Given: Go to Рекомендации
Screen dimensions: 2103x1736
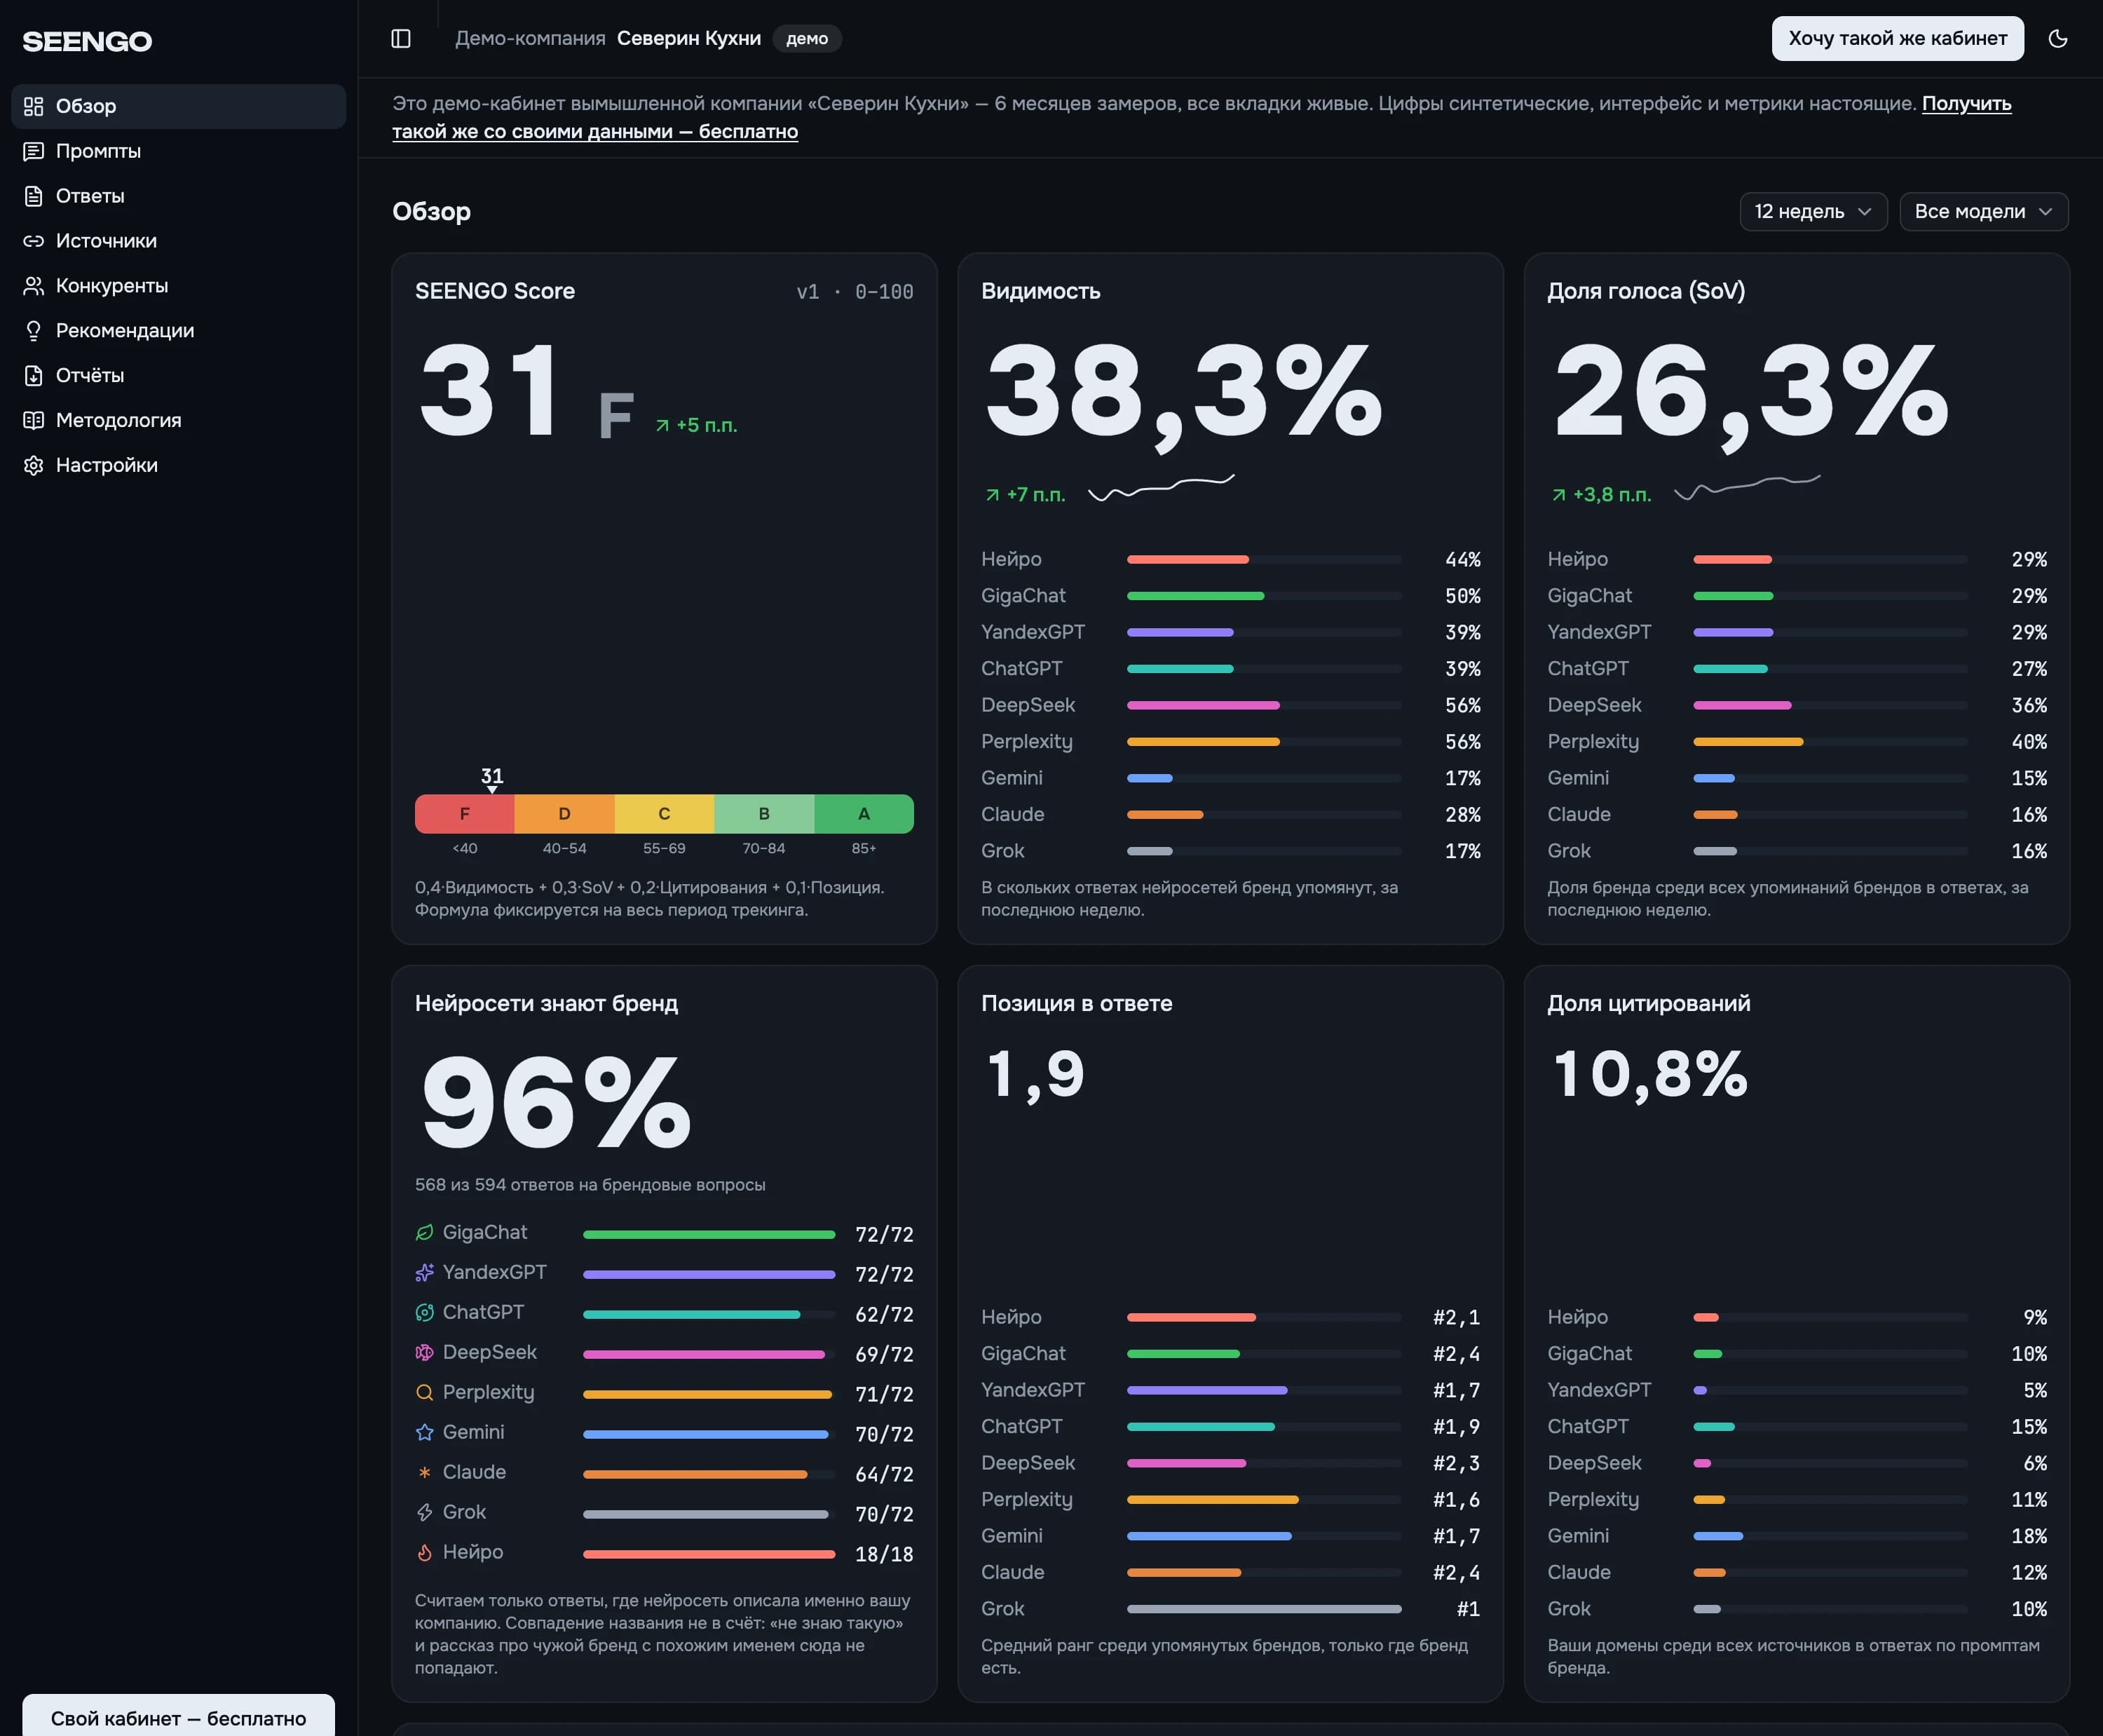Looking at the screenshot, I should (x=179, y=331).
